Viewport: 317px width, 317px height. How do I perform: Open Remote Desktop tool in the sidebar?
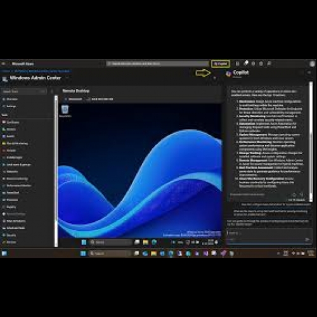tap(14, 214)
